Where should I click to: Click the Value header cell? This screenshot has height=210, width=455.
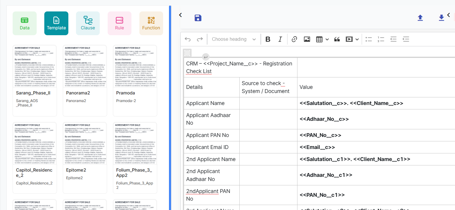(x=376, y=87)
